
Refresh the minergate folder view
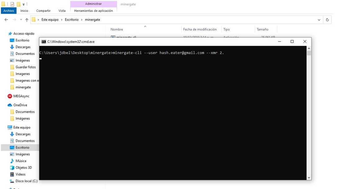click(x=327, y=20)
